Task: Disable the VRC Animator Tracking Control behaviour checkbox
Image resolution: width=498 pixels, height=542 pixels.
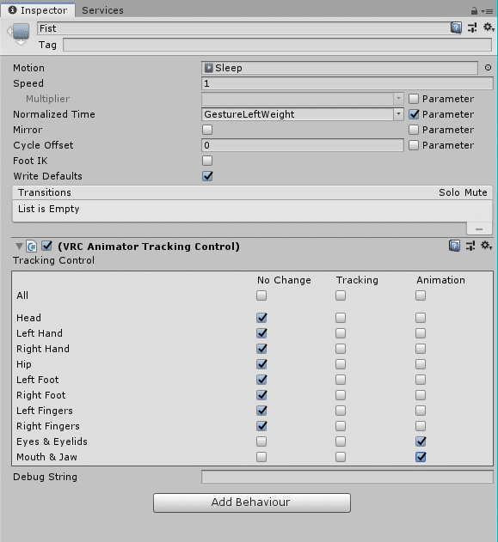Action: [46, 247]
